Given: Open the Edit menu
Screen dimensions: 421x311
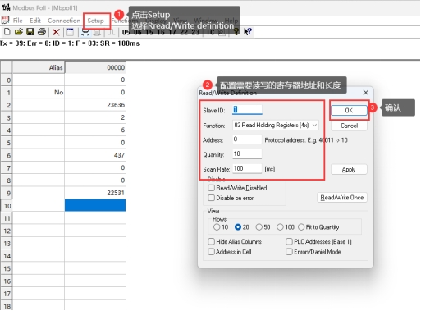Looking at the screenshot, I should (35, 21).
